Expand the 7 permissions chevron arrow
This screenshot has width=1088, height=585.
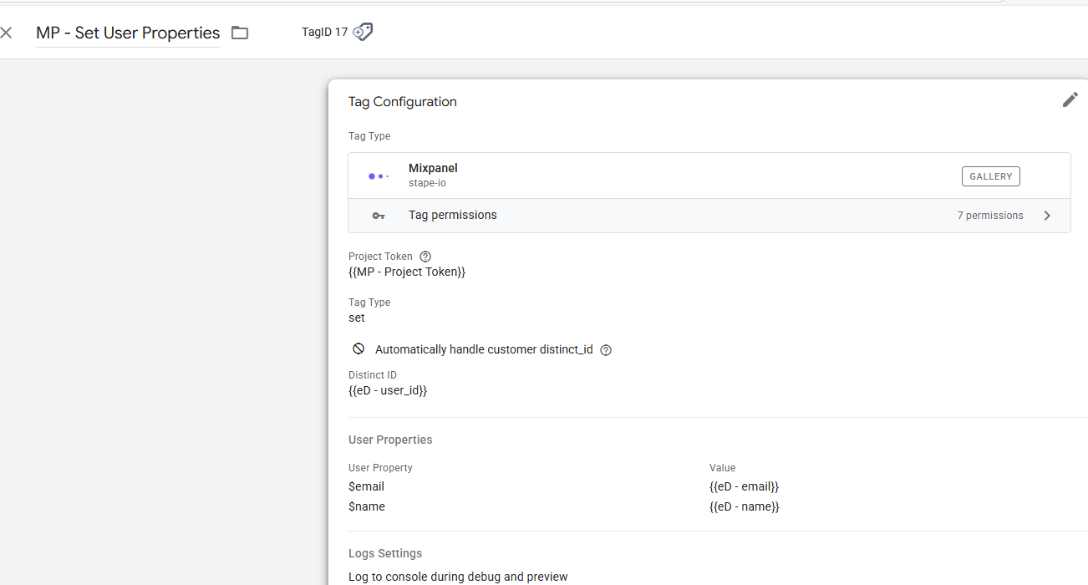pos(1047,216)
